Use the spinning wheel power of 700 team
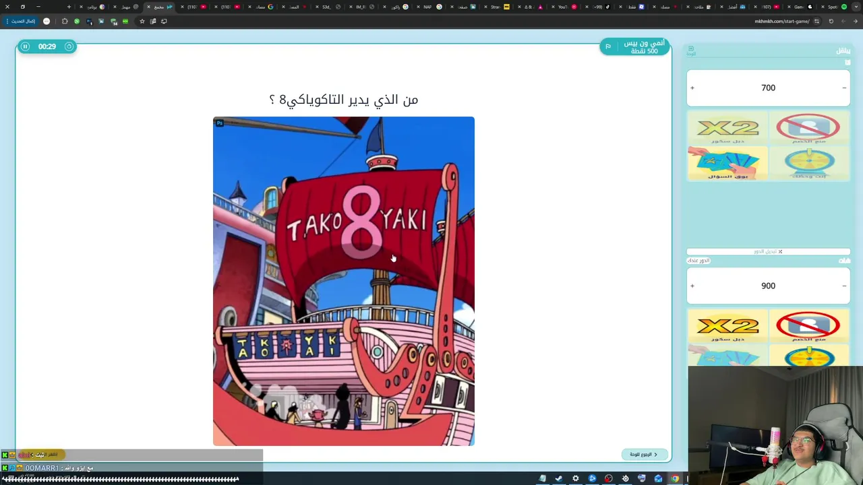 [x=808, y=163]
